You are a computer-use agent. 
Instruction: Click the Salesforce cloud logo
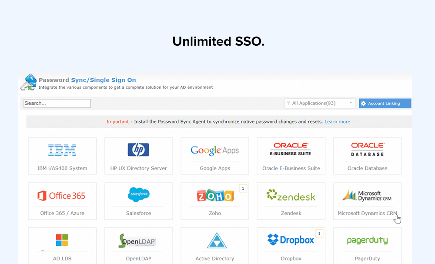click(x=139, y=194)
